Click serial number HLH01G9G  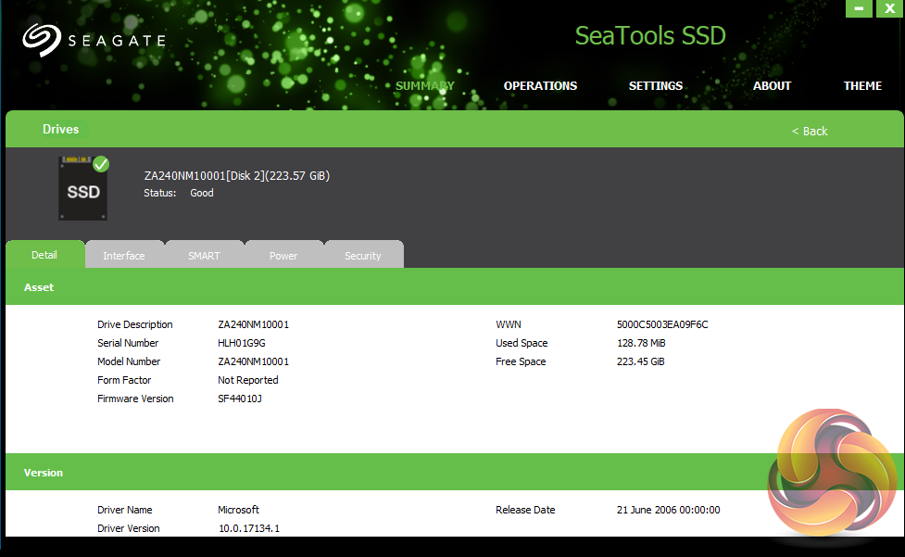click(241, 343)
